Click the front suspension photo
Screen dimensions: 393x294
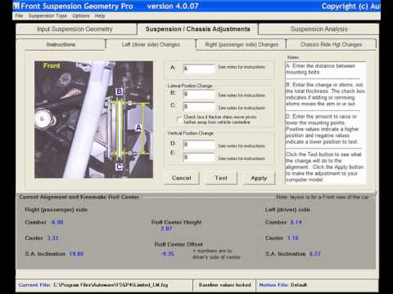click(93, 119)
